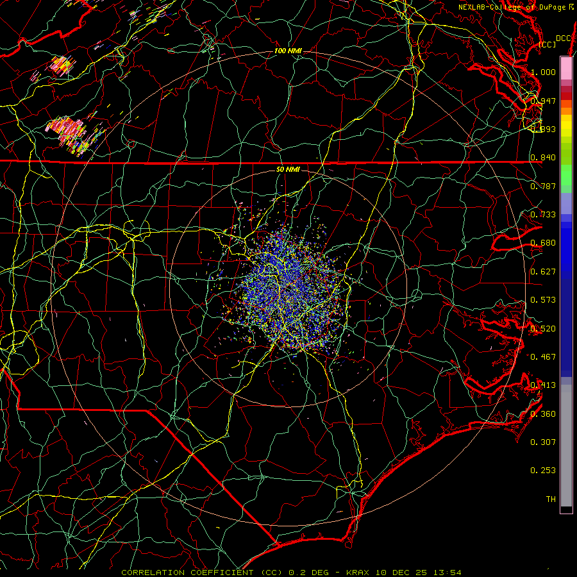Screen dimensions: 577x577
Task: Click the 0.680 legend value
Action: [543, 243]
